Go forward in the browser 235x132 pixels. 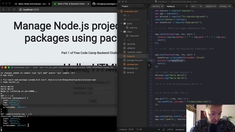pos(9,10)
